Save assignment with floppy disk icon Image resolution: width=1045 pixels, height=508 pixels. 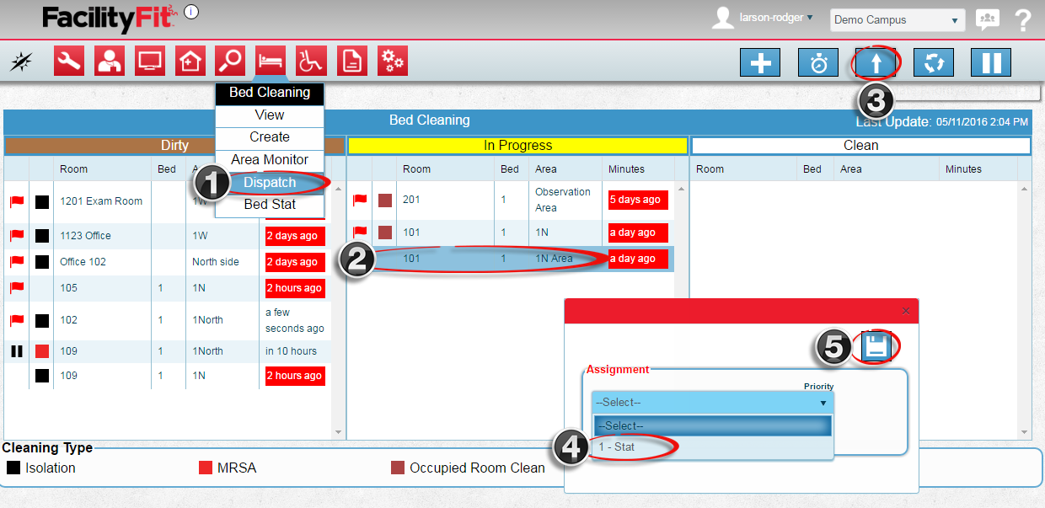[x=876, y=347]
